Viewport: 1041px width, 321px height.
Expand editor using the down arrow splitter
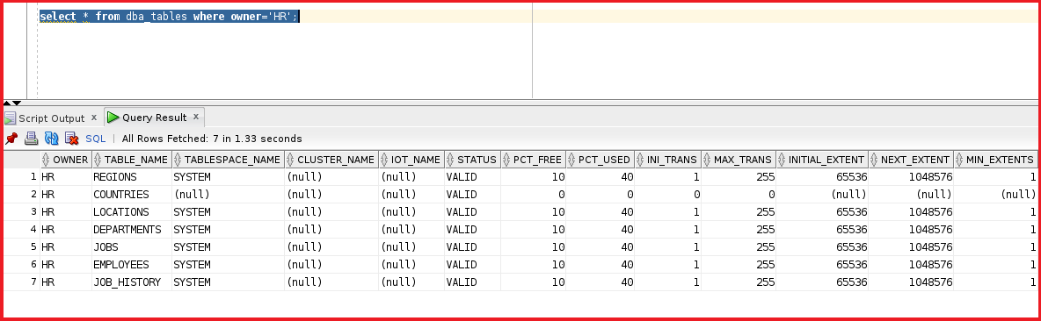(x=17, y=103)
